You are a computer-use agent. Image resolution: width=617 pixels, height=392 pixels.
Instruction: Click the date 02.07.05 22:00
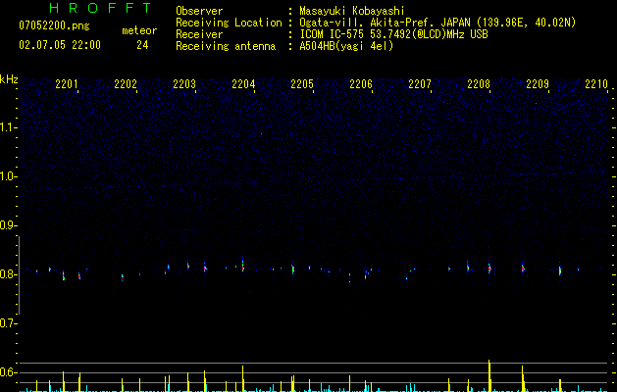point(60,45)
